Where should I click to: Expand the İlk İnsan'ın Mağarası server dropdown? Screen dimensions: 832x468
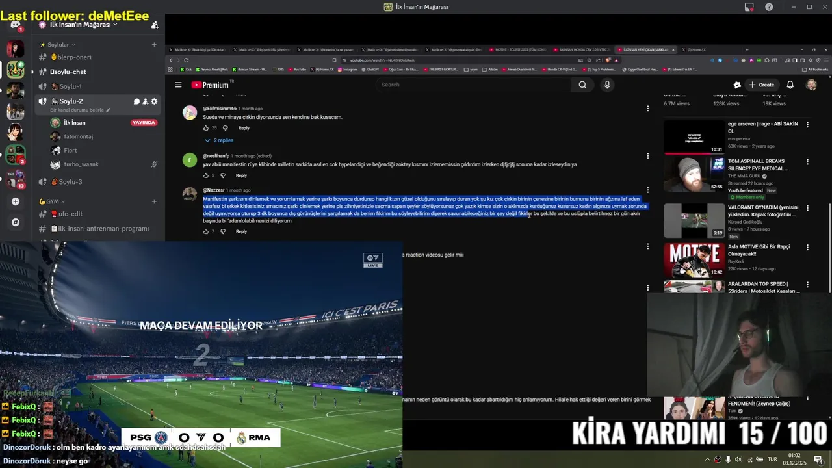pyautogui.click(x=83, y=25)
